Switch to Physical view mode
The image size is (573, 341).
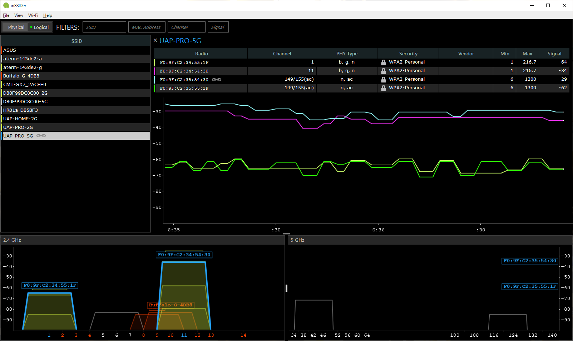click(x=15, y=27)
